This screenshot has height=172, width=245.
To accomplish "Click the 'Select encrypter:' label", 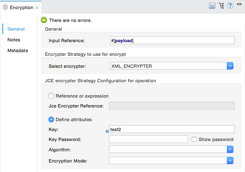I will [x=67, y=66].
